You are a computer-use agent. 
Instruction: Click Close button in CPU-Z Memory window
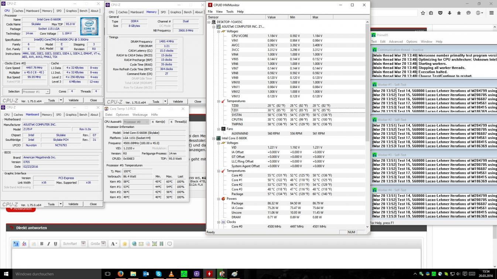198,102
